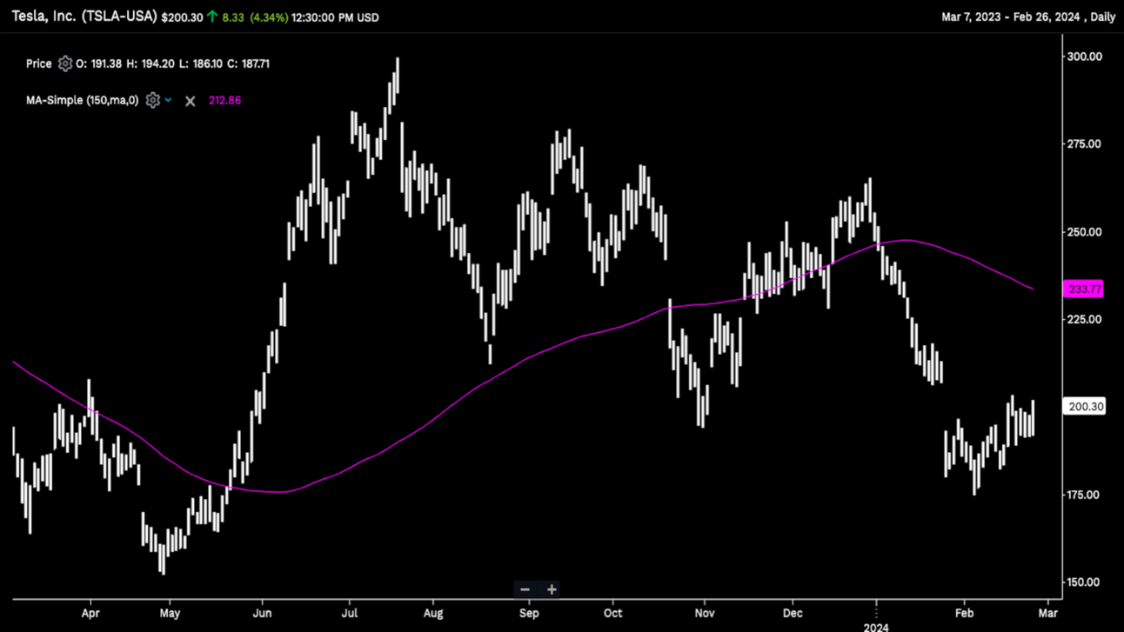Click the Daily interval label
Image resolution: width=1124 pixels, height=632 pixels.
[x=1102, y=17]
